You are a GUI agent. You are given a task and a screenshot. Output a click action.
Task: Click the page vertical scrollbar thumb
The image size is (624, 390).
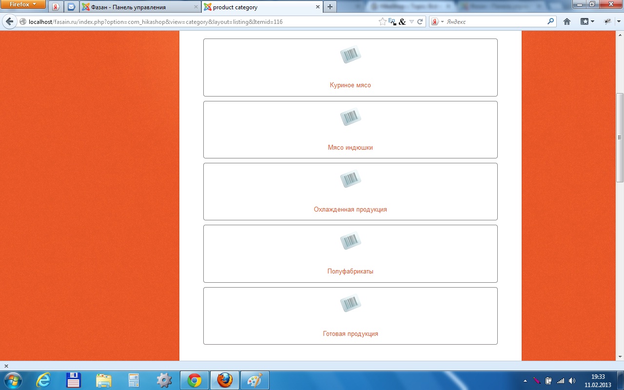point(620,137)
